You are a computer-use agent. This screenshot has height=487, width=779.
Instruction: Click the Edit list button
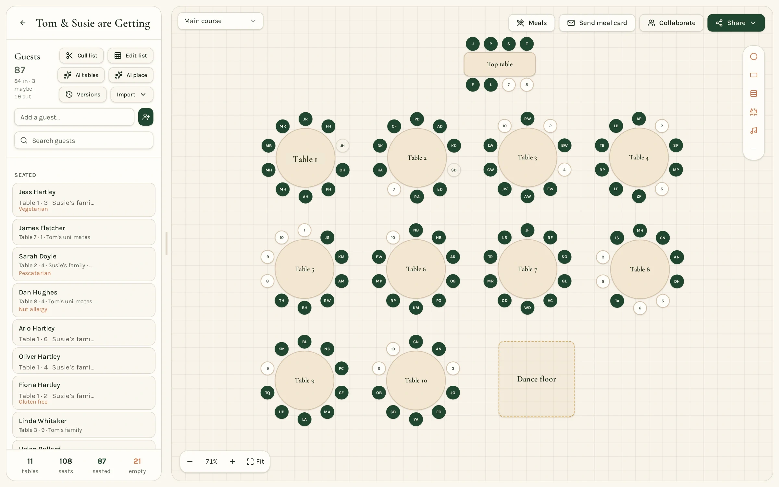click(x=130, y=56)
